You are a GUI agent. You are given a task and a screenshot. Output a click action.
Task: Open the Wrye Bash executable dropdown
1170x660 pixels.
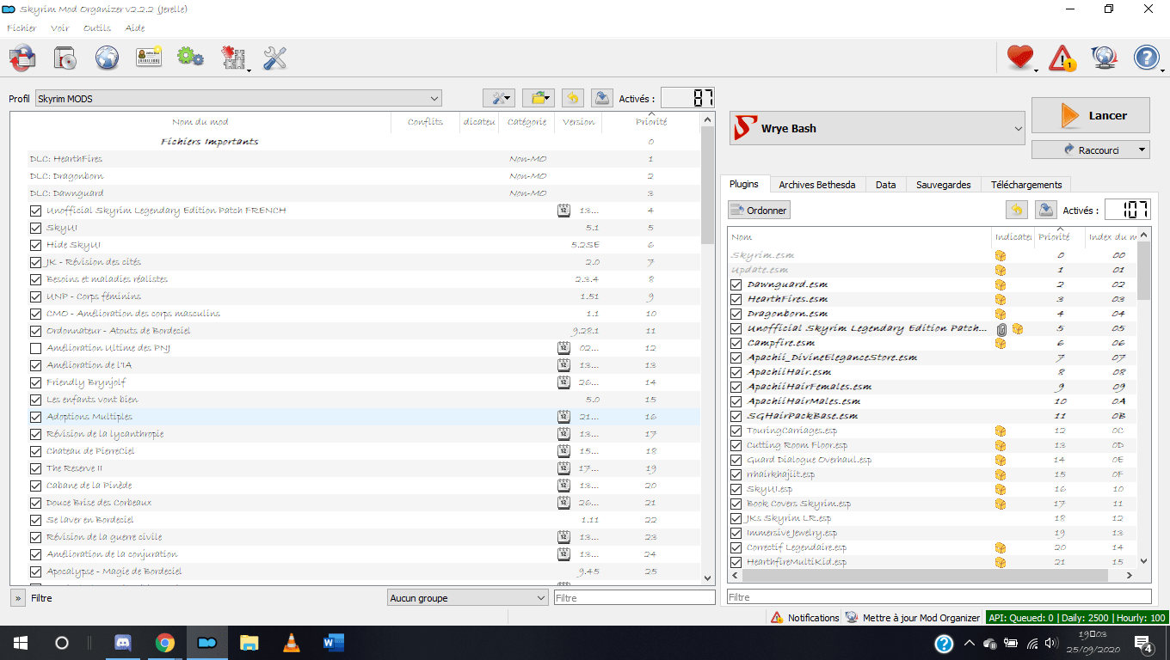[x=877, y=129]
